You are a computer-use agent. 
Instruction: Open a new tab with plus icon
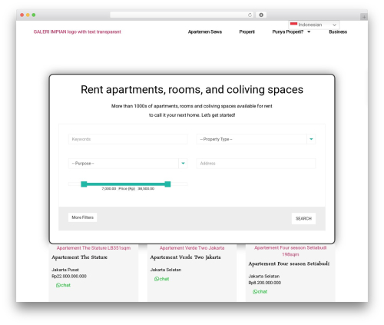click(x=364, y=17)
